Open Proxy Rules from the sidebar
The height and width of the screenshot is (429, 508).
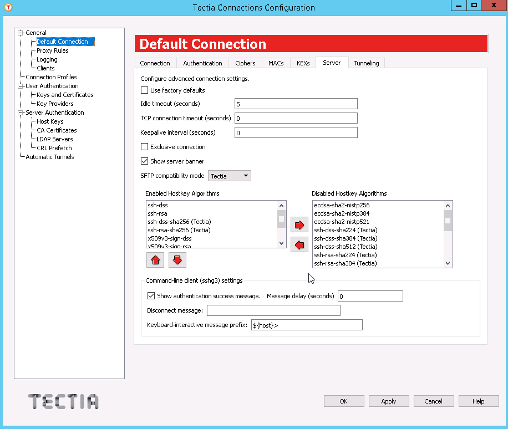(51, 50)
